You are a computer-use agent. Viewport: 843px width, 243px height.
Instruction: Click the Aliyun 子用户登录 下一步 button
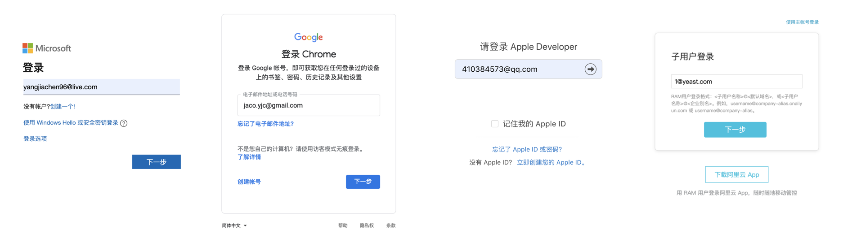735,130
